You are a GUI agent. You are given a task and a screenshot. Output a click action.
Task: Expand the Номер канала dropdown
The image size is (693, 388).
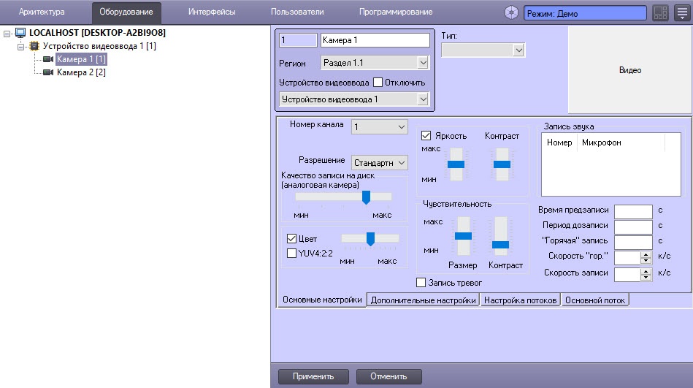coord(380,127)
